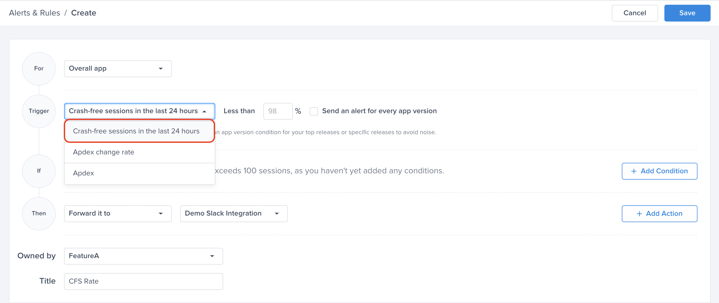Collapse the Trigger type dropdown

(139, 111)
